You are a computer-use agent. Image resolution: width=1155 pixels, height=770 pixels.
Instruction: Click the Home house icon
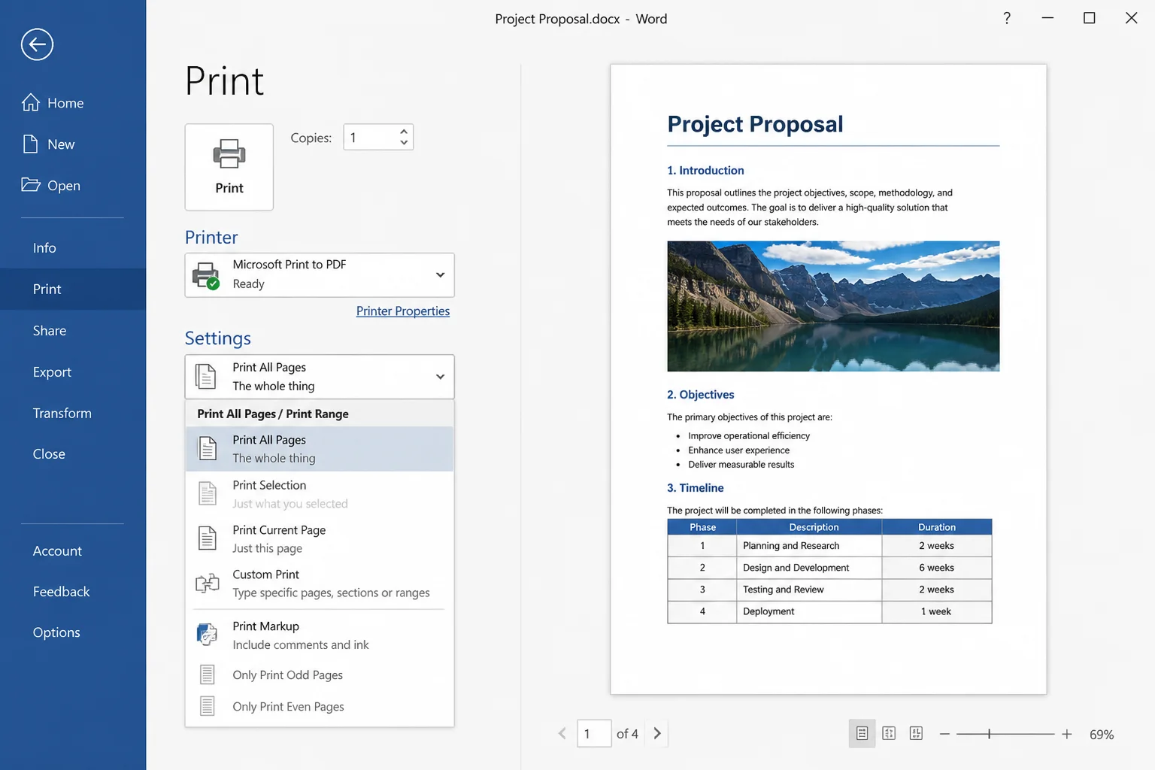[x=30, y=102]
